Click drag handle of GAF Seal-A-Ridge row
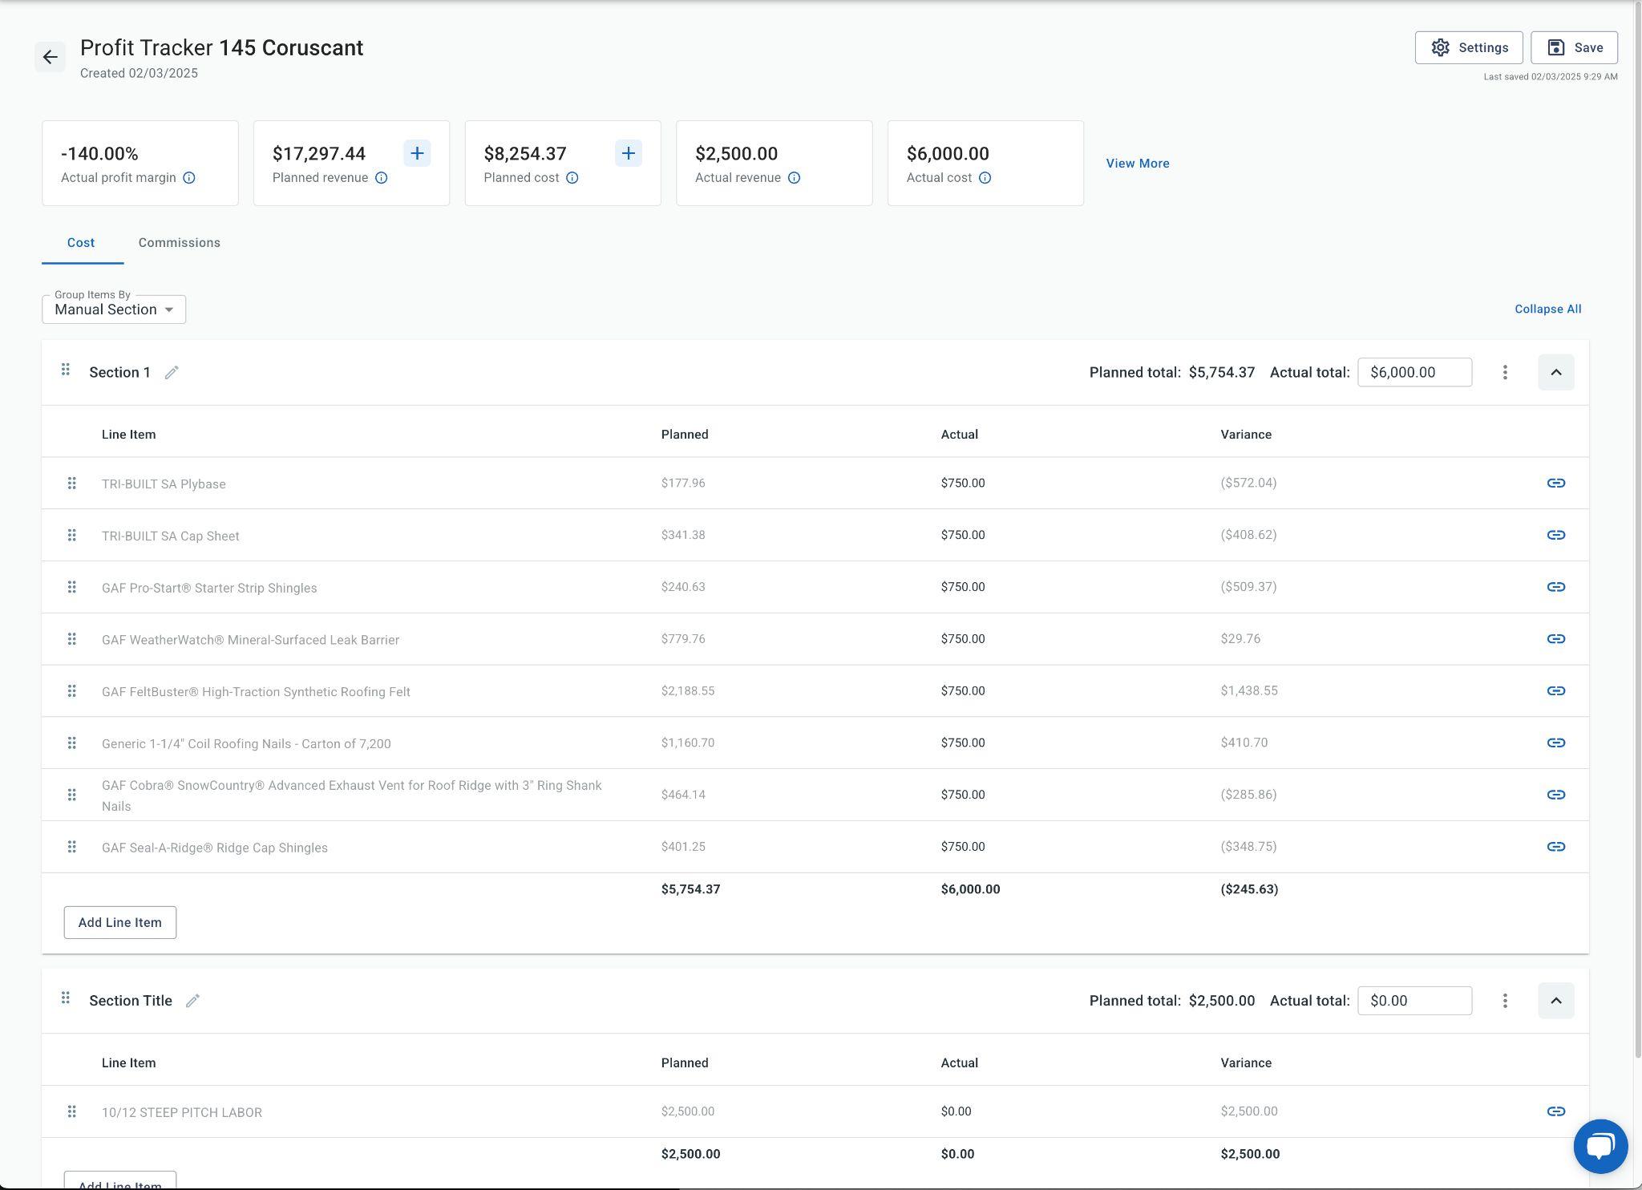 (71, 847)
